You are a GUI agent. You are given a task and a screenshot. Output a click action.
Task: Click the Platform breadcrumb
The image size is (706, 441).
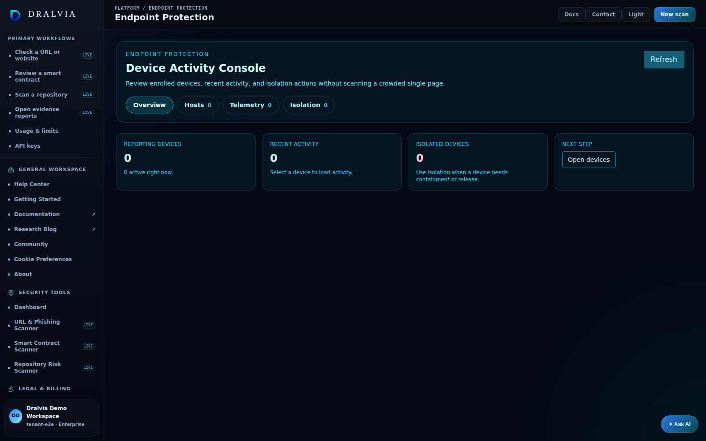pos(127,8)
